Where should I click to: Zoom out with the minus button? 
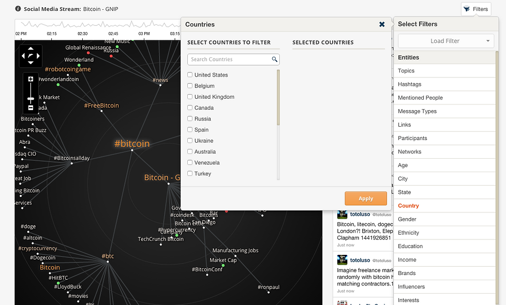tap(31, 108)
